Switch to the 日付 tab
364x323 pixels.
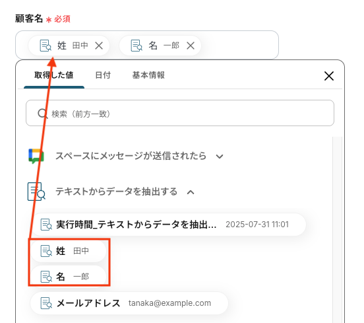click(103, 75)
